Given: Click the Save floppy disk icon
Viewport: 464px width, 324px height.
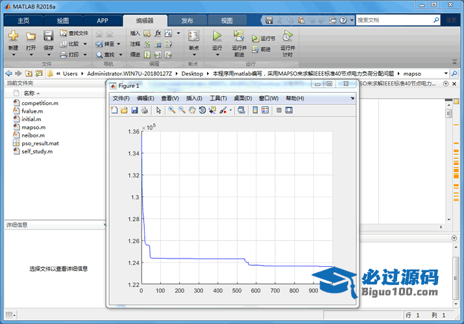Looking at the screenshot, I should click(x=48, y=36).
